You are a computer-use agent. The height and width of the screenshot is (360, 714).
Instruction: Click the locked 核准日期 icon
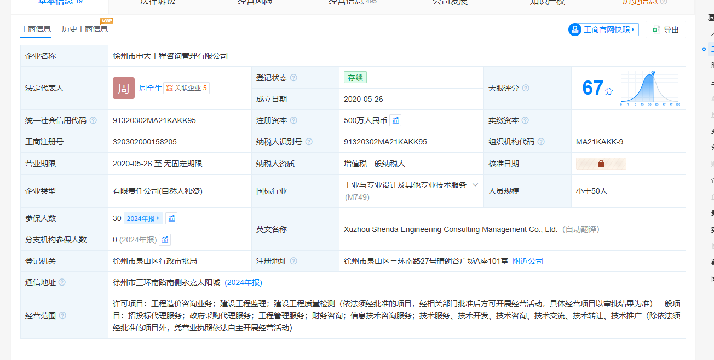click(601, 164)
